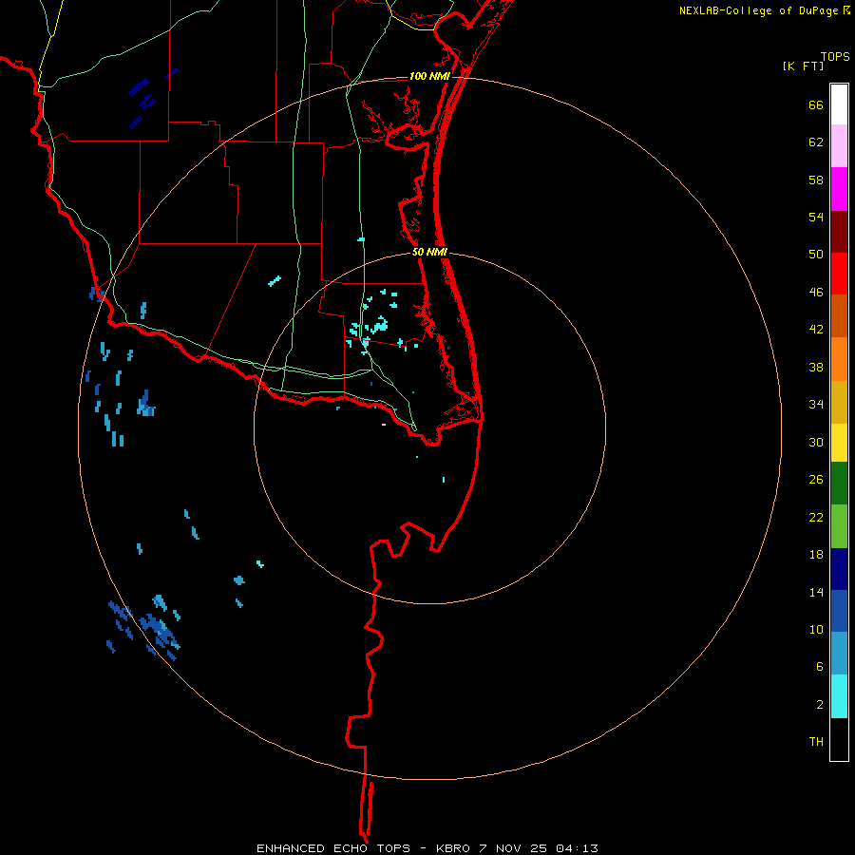Click the "66" legend value

(x=816, y=104)
